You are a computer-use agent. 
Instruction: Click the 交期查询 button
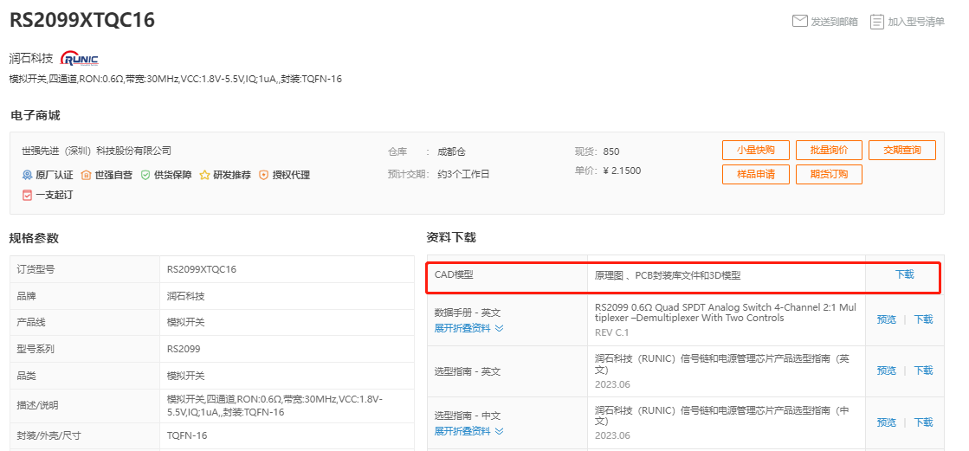(902, 150)
